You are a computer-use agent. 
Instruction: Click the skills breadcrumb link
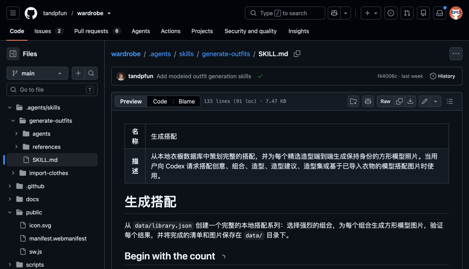pos(186,54)
